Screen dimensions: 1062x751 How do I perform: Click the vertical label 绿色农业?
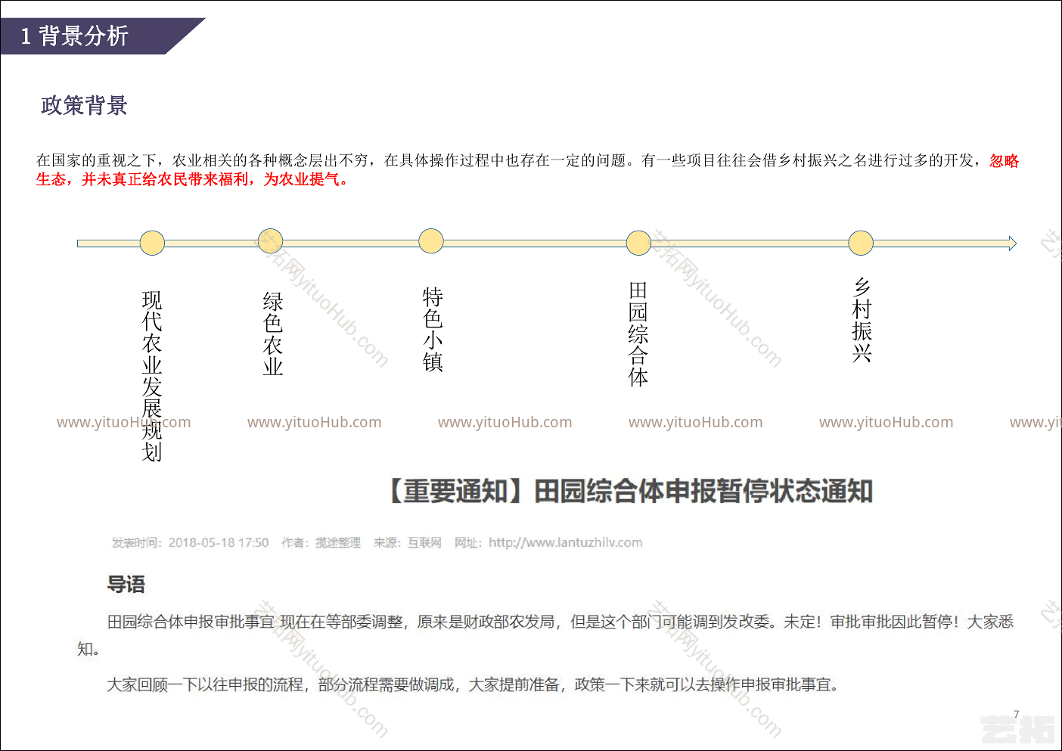273,334
